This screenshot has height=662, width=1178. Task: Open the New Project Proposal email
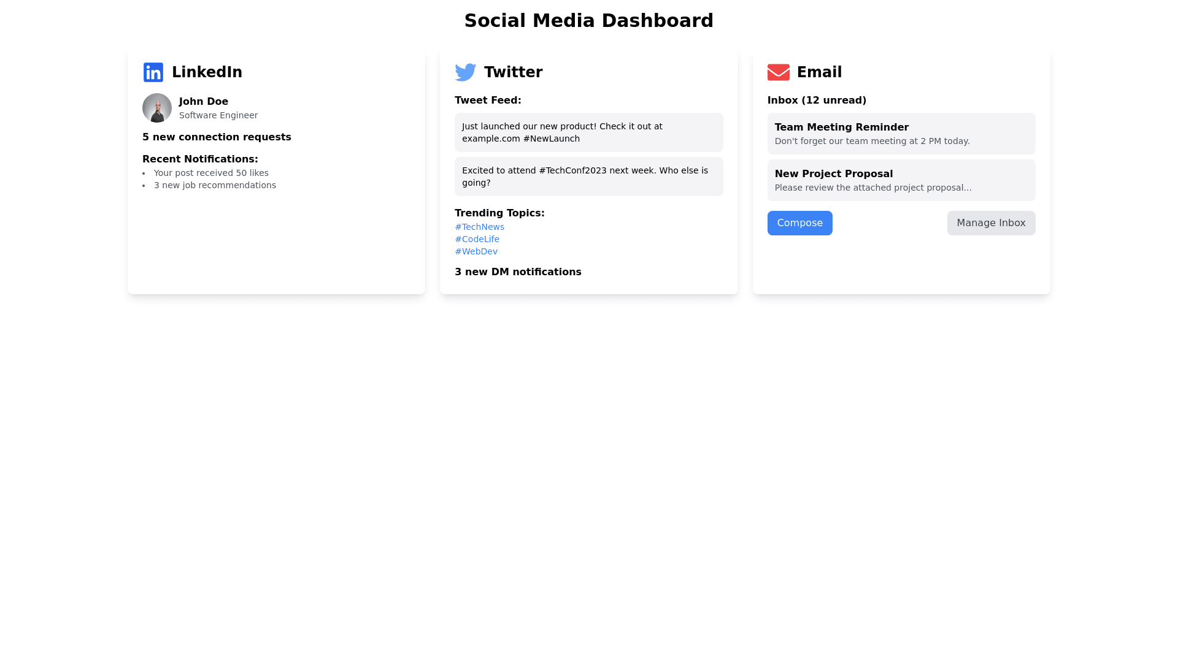[x=901, y=180]
